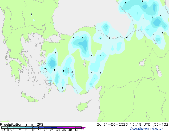The width and height of the screenshot is (169, 131).
Task: Select purple swatch between 30 and 35
Action: coord(60,128)
